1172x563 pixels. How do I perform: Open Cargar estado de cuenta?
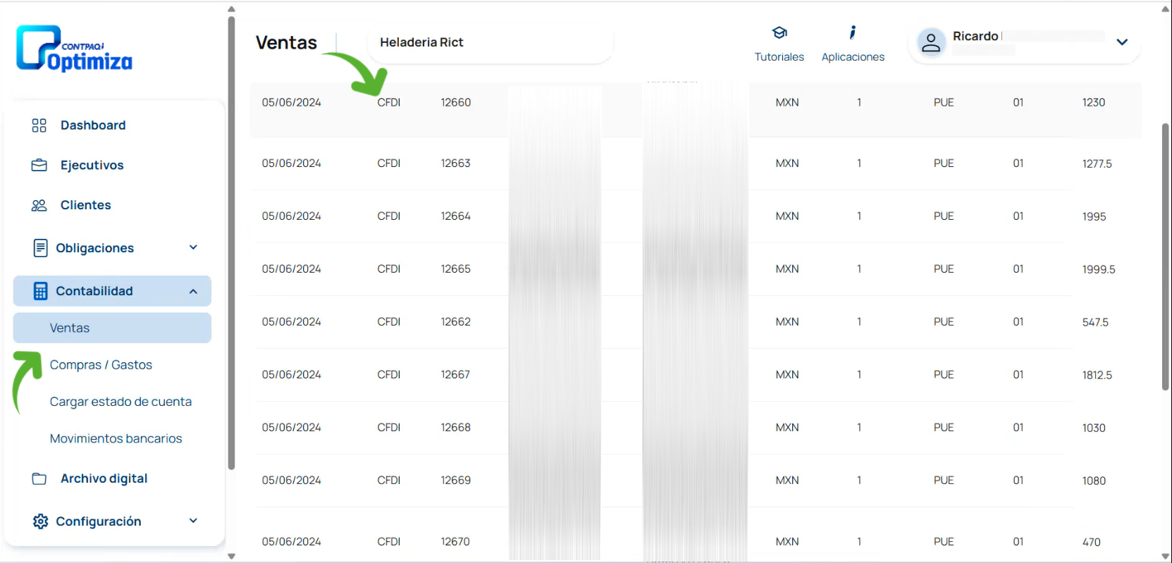(121, 402)
